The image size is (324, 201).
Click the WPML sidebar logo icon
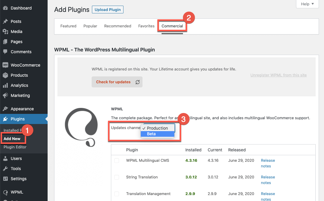click(5, 192)
